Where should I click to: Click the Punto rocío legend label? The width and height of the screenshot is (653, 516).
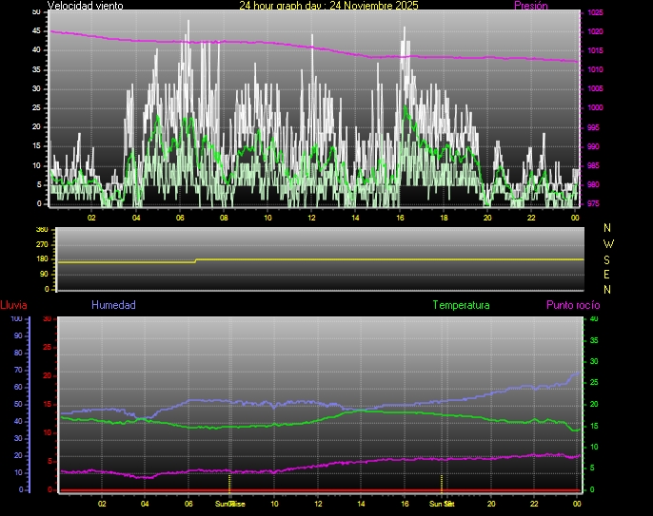point(573,305)
